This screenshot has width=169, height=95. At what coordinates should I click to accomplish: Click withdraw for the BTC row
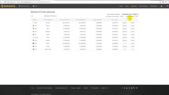pyautogui.click(x=133, y=26)
